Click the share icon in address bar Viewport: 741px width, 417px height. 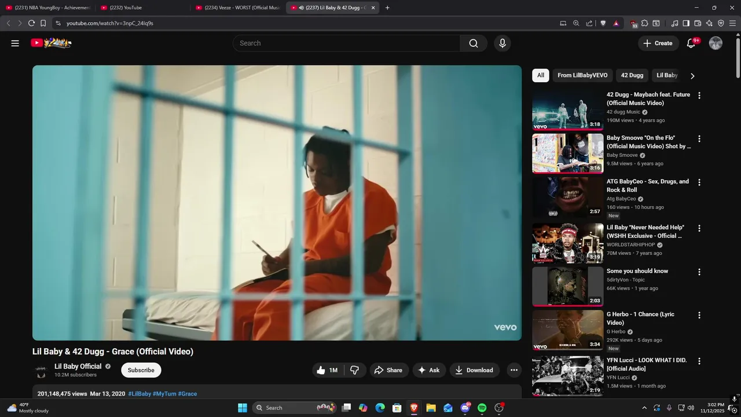click(589, 23)
